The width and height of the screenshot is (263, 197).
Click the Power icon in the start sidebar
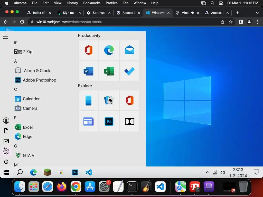(x=6, y=162)
